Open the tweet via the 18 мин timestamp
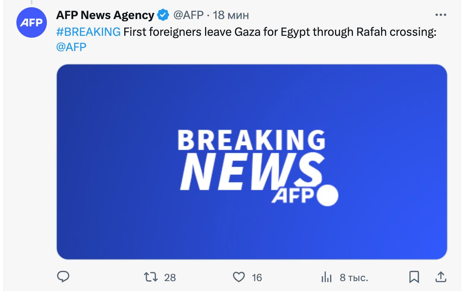 point(231,15)
